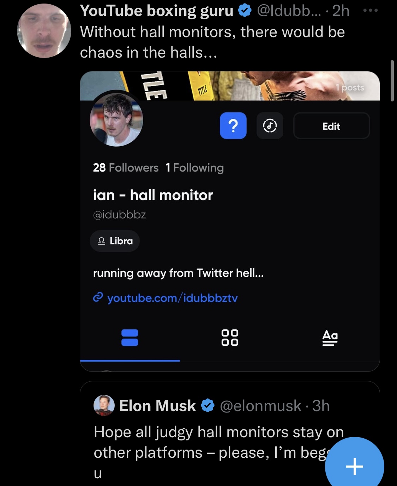Click the 1 Following count
Screen dimensions: 397x486
[x=194, y=168]
